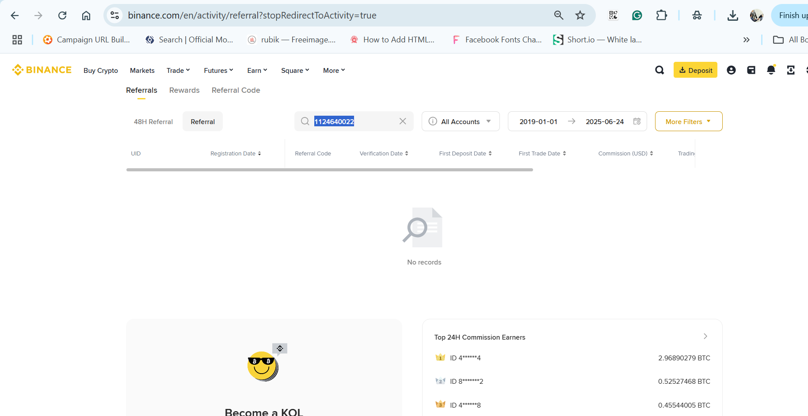Viewport: 808px width, 416px height.
Task: Open the Markets menu item
Action: 142,71
